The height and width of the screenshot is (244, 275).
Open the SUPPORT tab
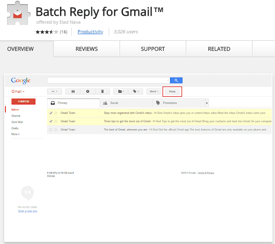pyautogui.click(x=153, y=49)
